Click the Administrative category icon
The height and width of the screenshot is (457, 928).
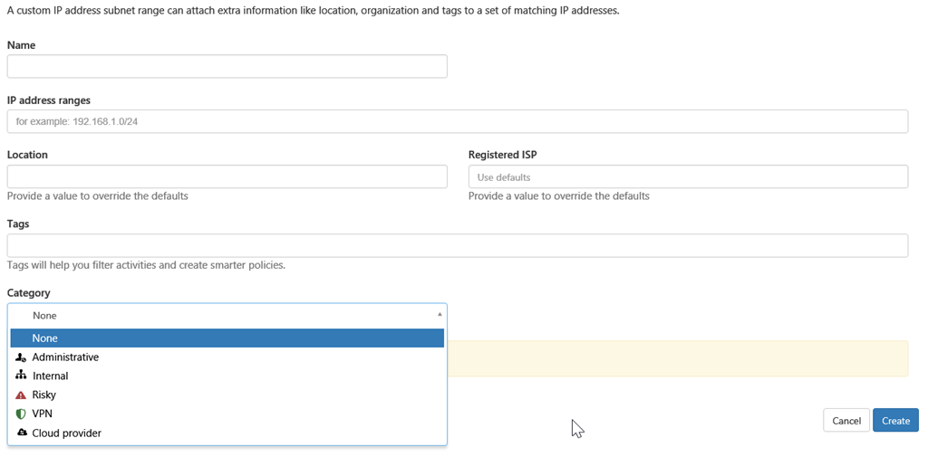(21, 357)
